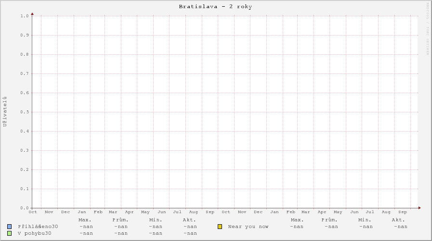Click the first Prům. column header

(x=120, y=220)
